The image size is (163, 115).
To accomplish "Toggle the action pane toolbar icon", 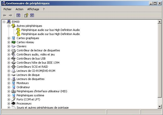I will 32,15.
